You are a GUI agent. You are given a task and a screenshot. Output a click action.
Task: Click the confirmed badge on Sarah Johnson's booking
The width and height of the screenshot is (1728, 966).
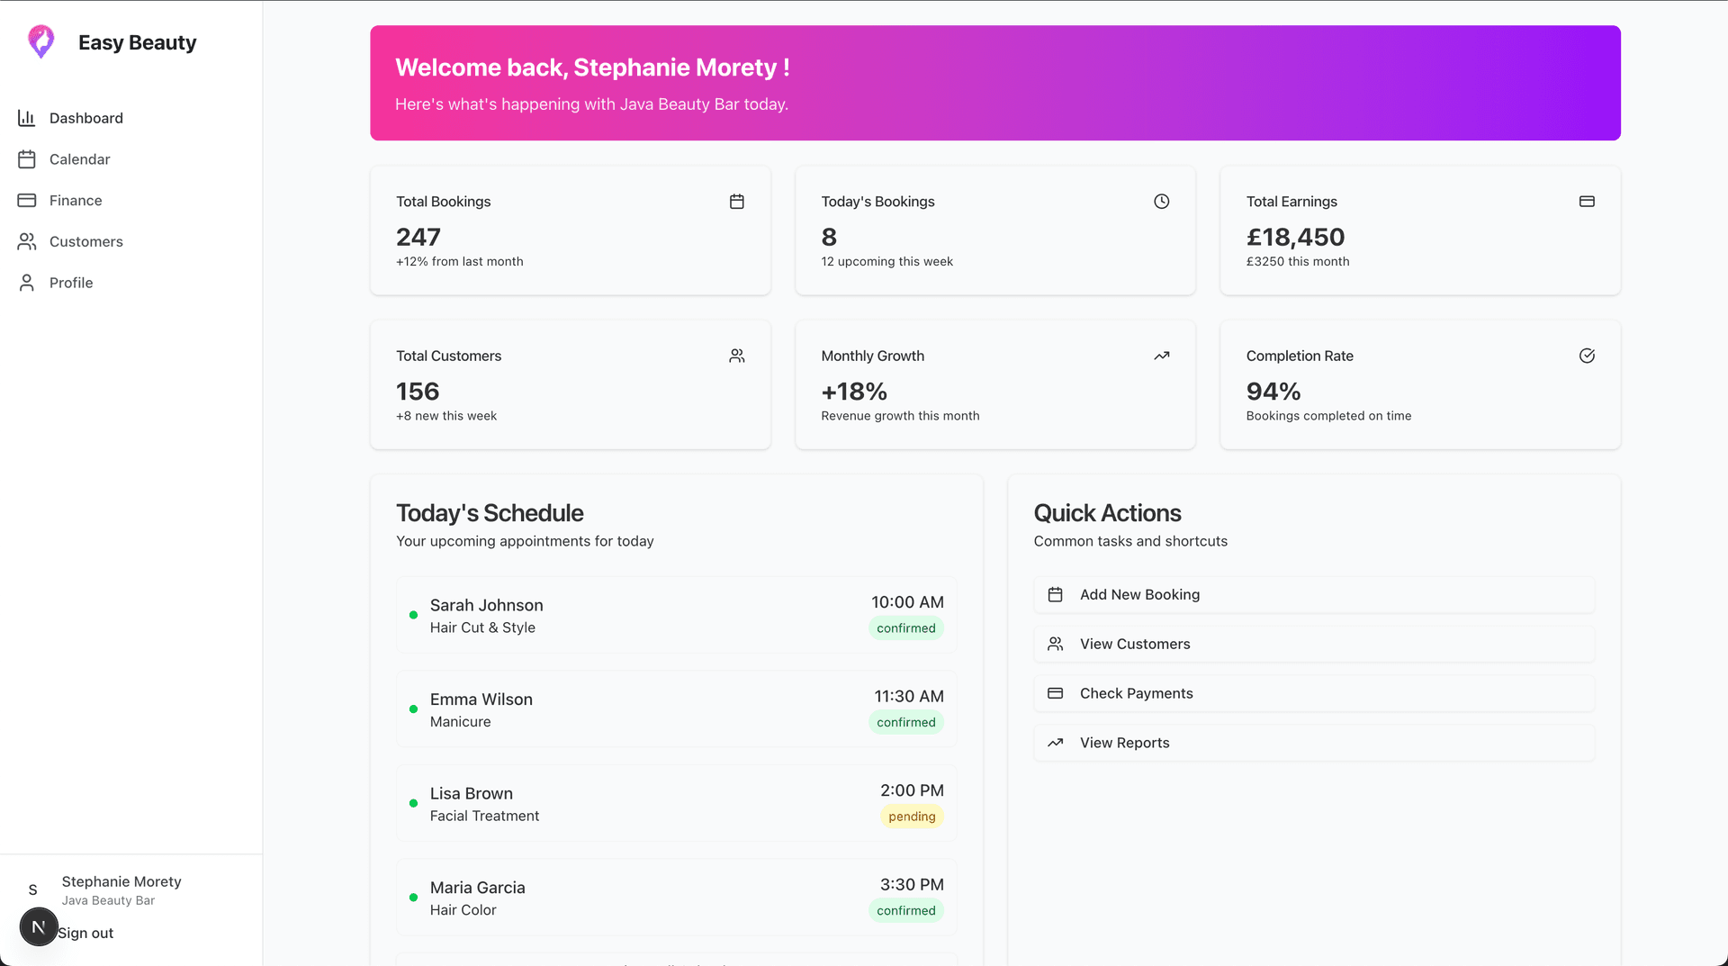click(905, 628)
